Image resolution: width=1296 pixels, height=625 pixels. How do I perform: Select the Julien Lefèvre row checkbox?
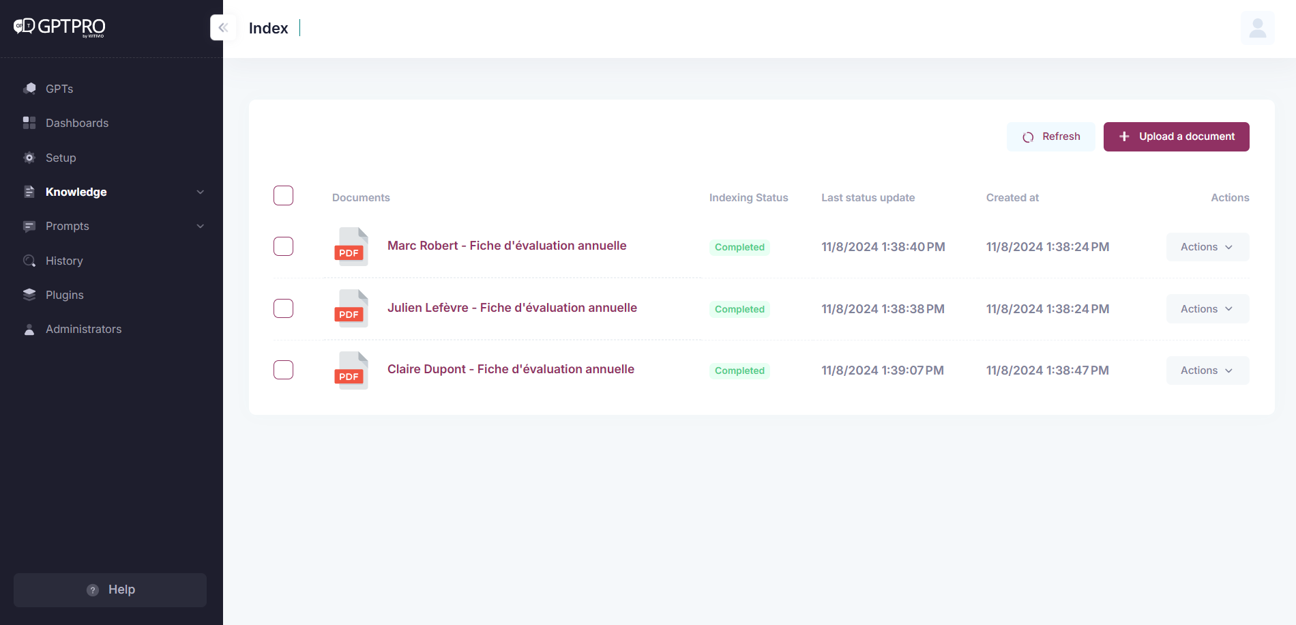283,308
